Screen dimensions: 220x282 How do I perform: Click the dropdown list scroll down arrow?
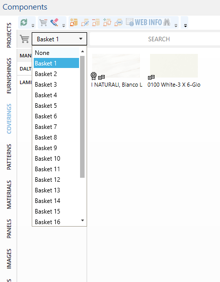pyautogui.click(x=83, y=221)
